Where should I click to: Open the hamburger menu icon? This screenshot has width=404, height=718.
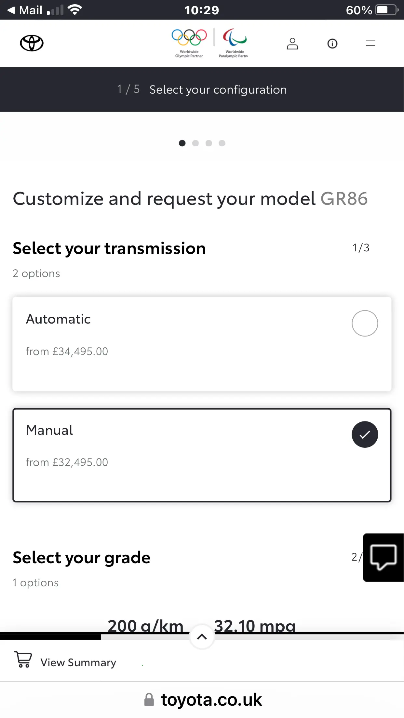(x=370, y=43)
